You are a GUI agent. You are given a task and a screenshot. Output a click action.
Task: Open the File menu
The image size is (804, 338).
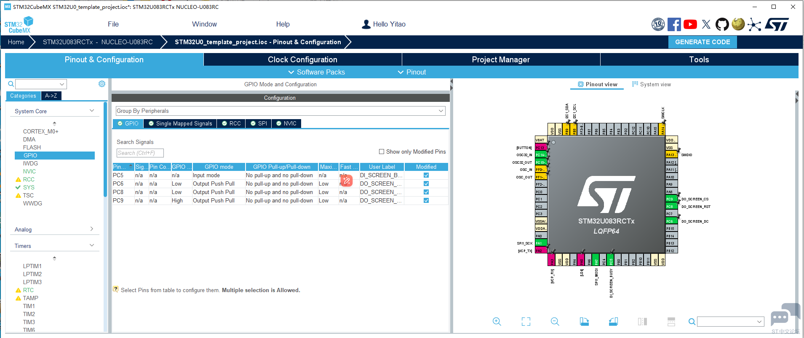pos(113,24)
